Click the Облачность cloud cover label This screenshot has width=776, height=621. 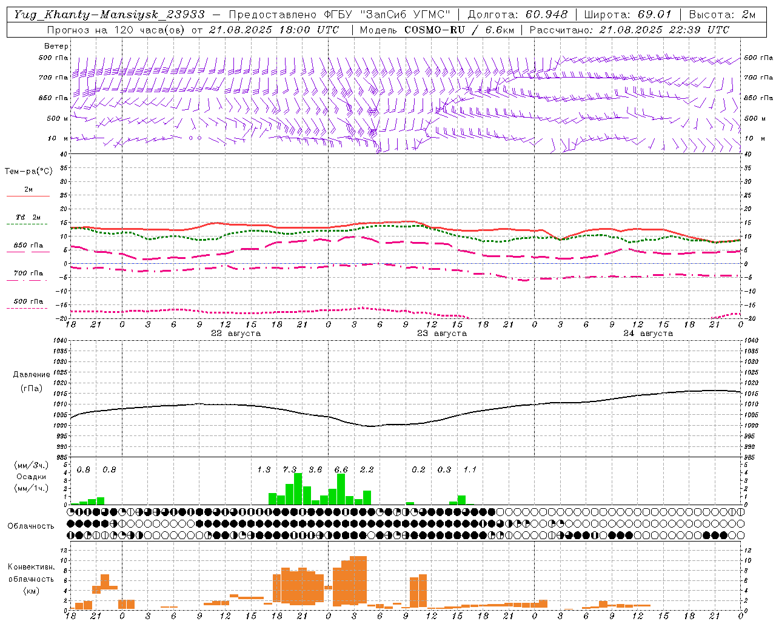tap(31, 526)
